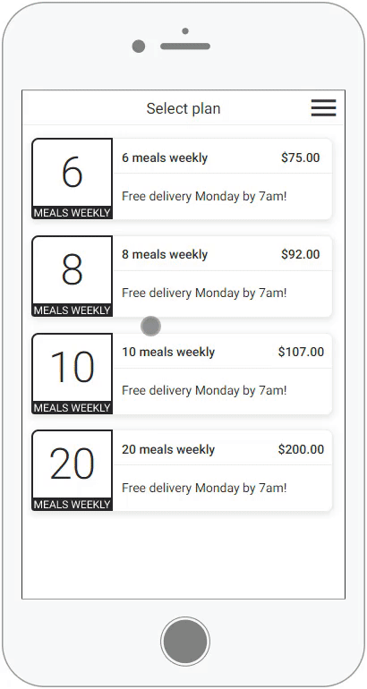The width and height of the screenshot is (367, 689).
Task: Choose the "8 meals weekly" plan title
Action: click(x=165, y=254)
